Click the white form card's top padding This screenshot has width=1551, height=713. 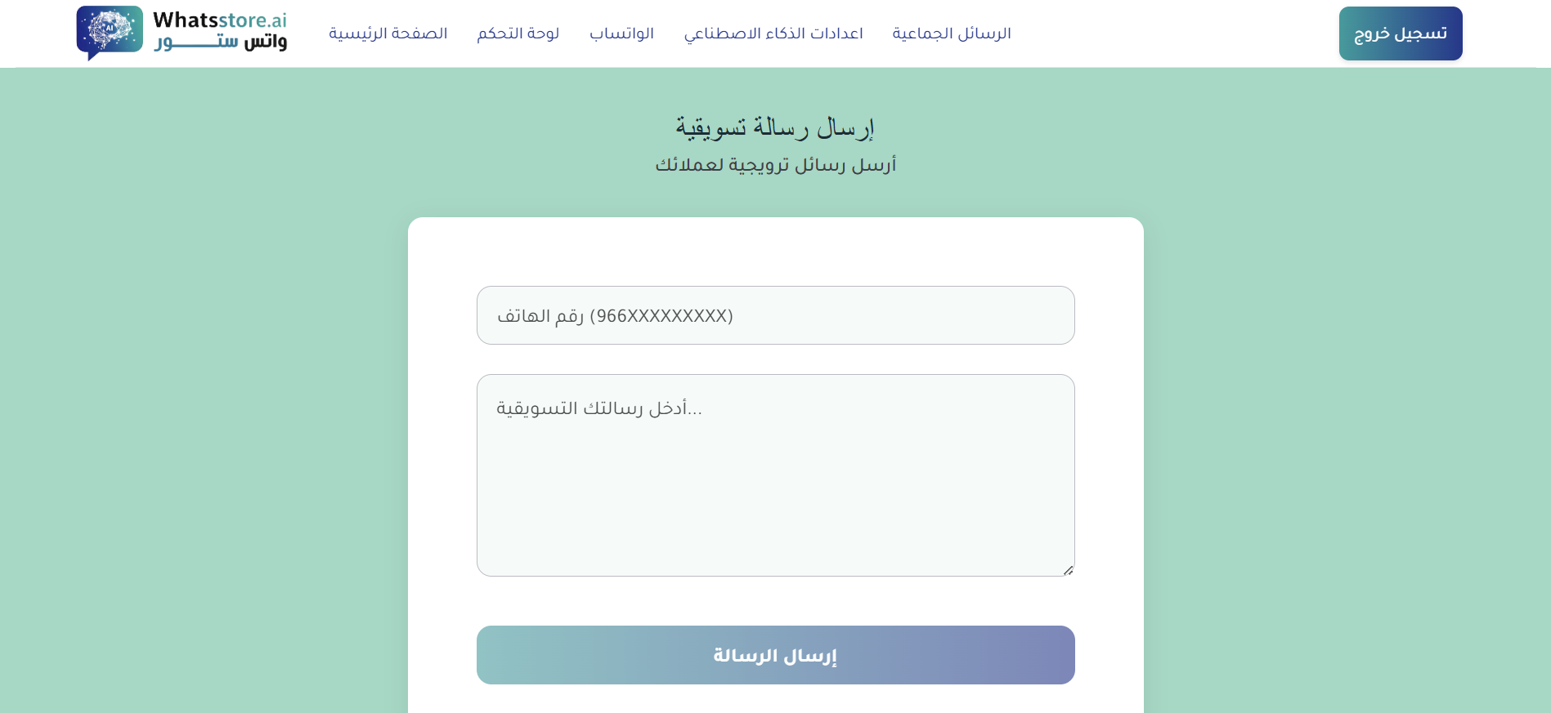775,249
